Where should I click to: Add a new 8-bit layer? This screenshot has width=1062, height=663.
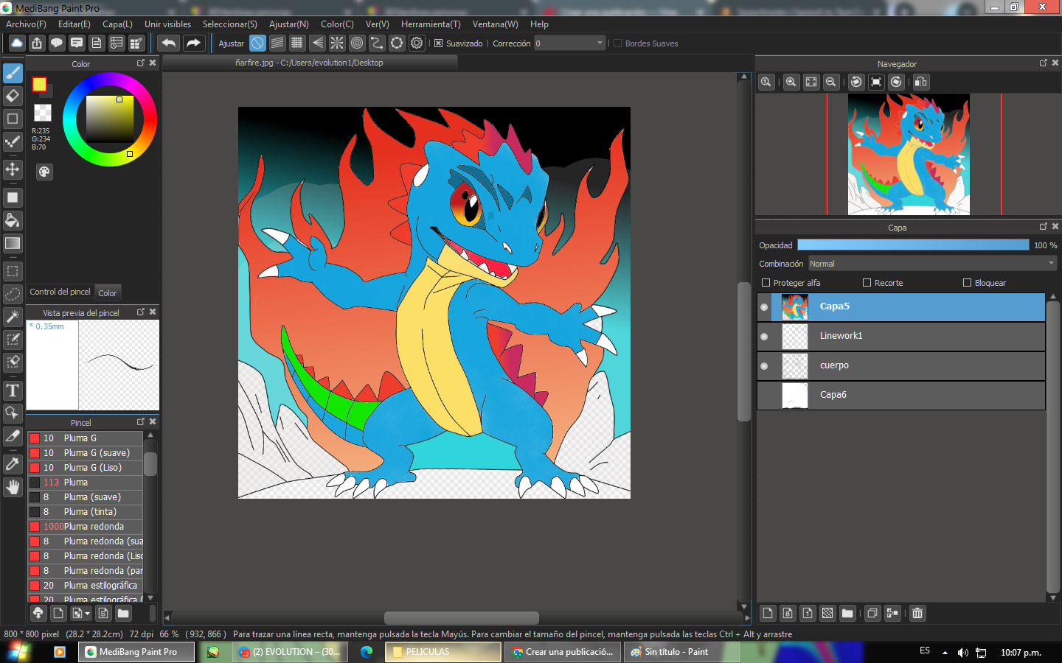pyautogui.click(x=788, y=613)
